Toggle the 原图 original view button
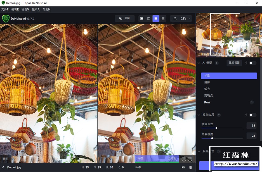The width and height of the screenshot is (262, 172). 124,18
